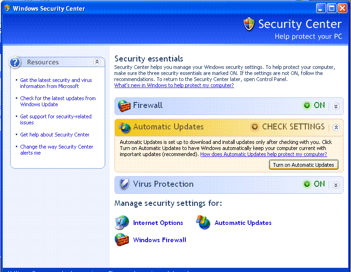The image size is (351, 272).
Task: Open How does Automatic Updates help link
Action: point(263,154)
